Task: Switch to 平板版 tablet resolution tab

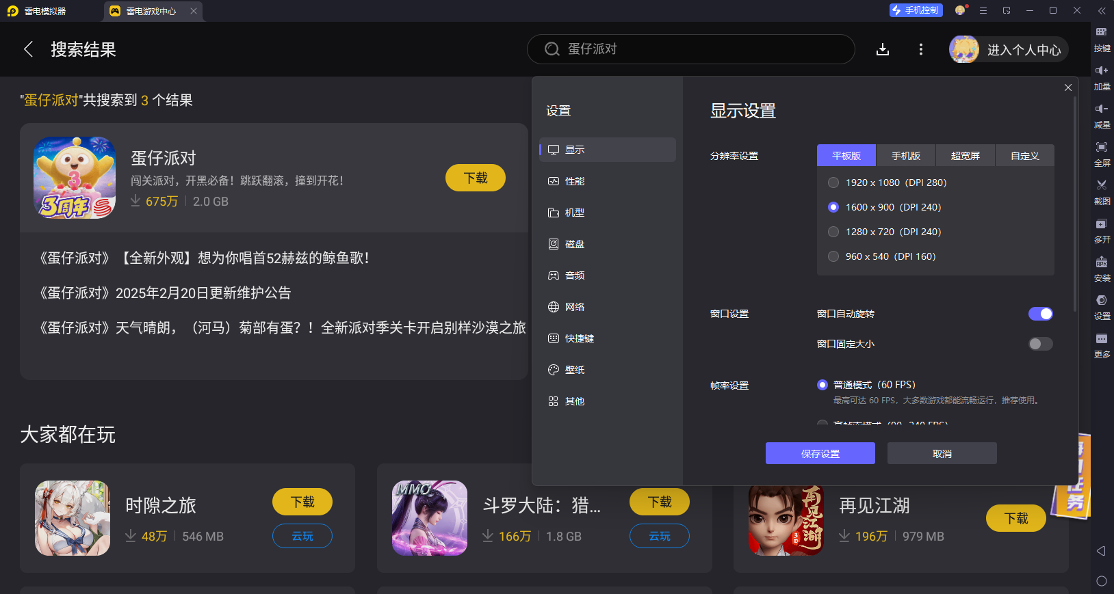Action: [x=846, y=156]
